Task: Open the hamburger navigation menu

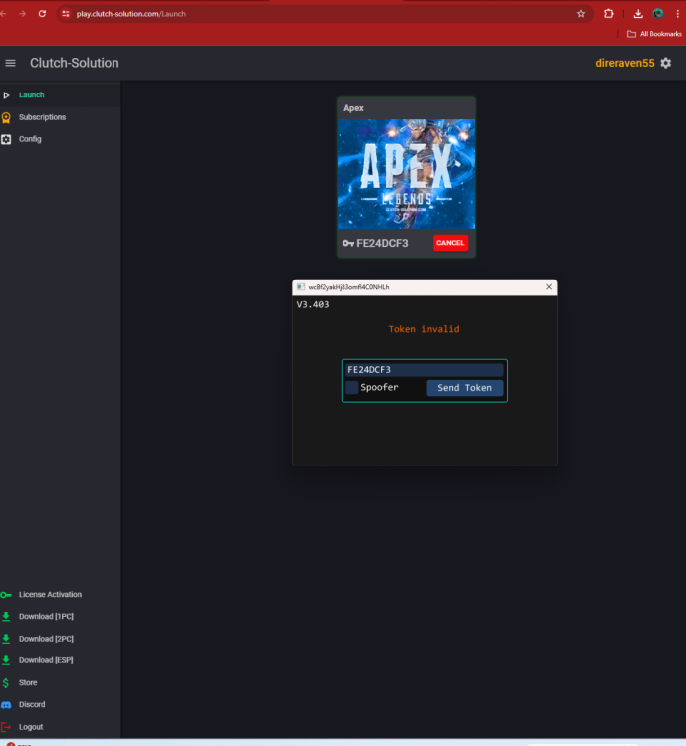Action: (x=11, y=63)
